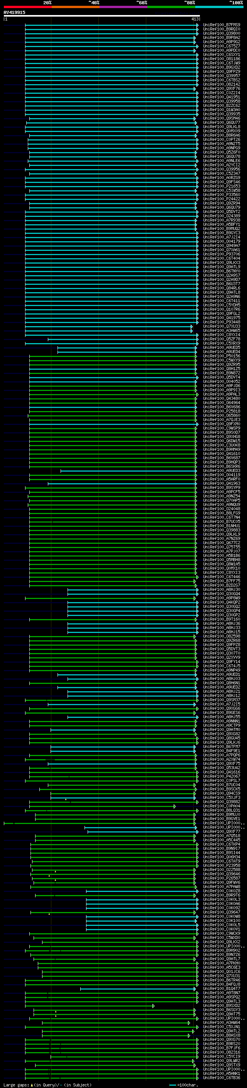This screenshot has width=247, height=1088.
Task: Open hit UniRef100_B9RQI0
Action: click(222, 29)
